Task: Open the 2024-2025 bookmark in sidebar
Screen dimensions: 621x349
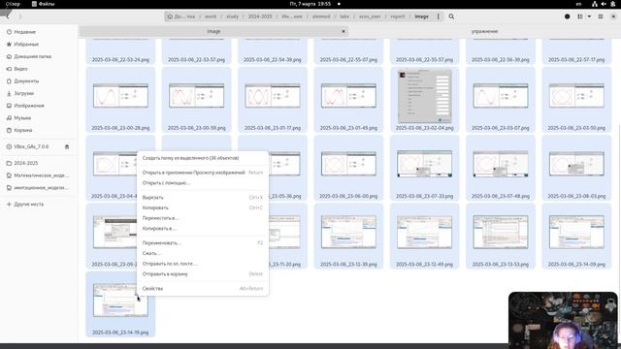Action: (x=39, y=163)
